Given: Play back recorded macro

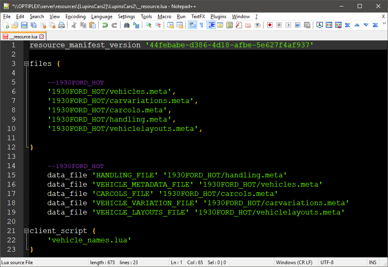Looking at the screenshot, I should pos(288,25).
